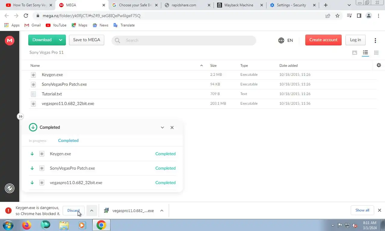The image size is (385, 231).
Task: Switch to the In progress transfers tab
Action: 38,141
